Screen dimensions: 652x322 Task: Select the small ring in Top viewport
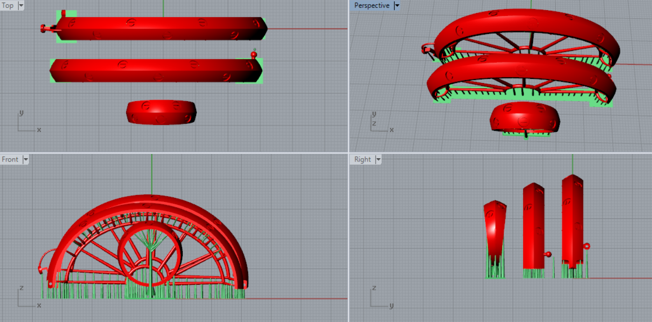161,112
